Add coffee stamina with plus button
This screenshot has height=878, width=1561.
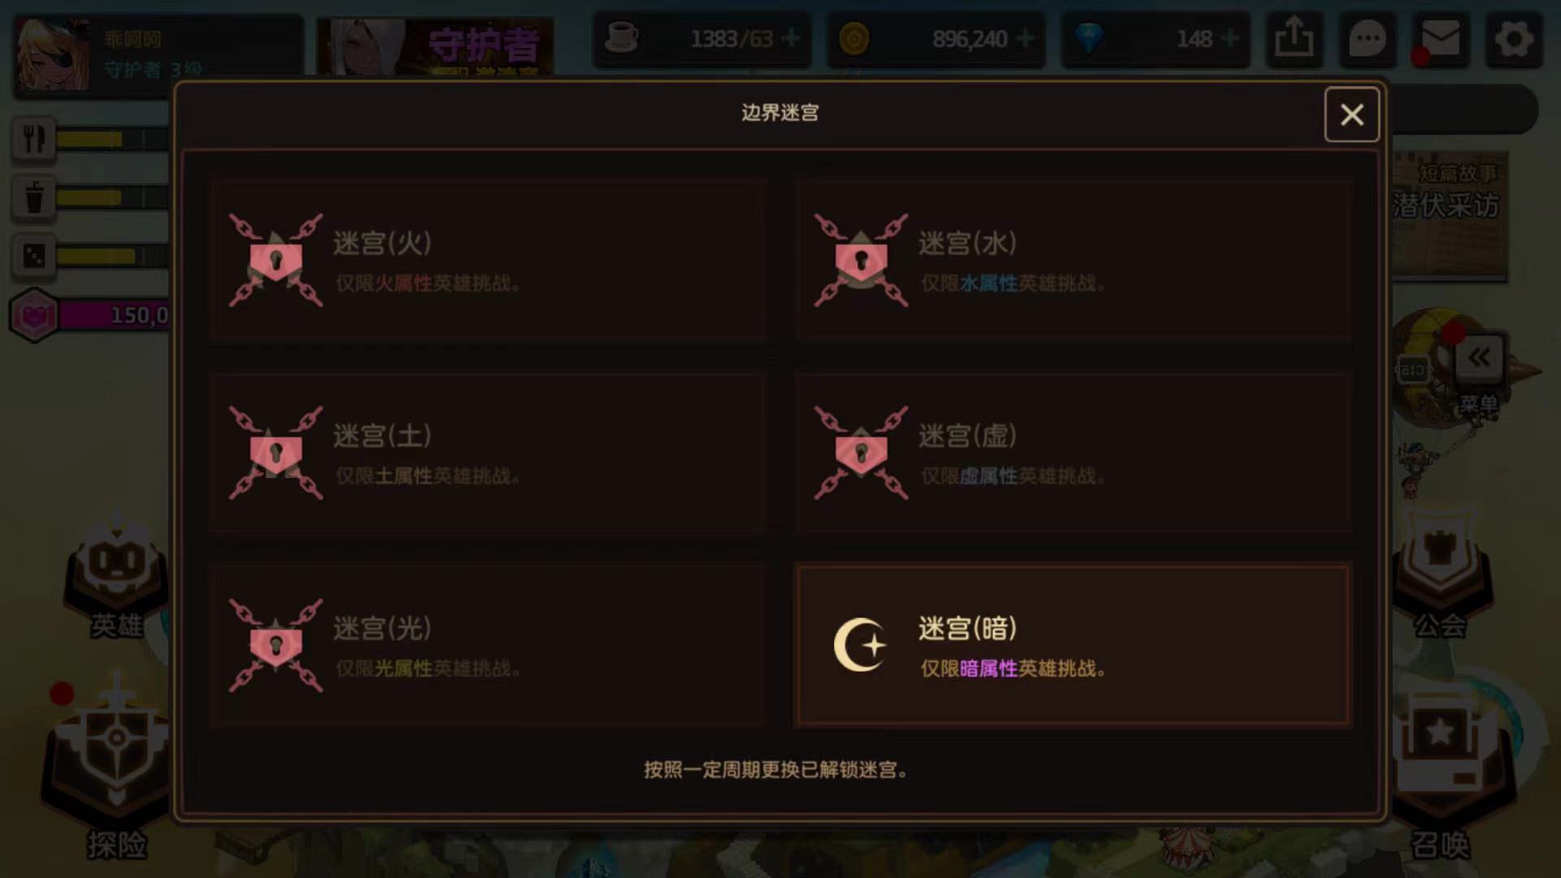[x=790, y=38]
